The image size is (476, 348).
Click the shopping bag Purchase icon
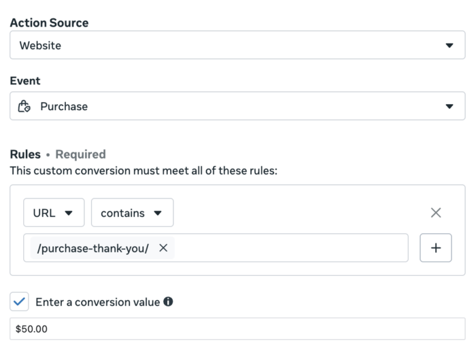coord(24,106)
